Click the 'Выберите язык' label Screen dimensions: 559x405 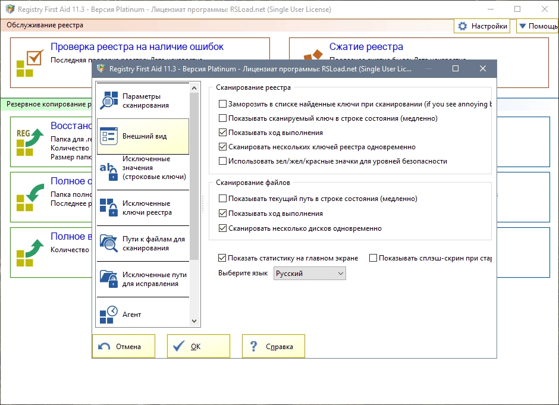click(x=243, y=273)
